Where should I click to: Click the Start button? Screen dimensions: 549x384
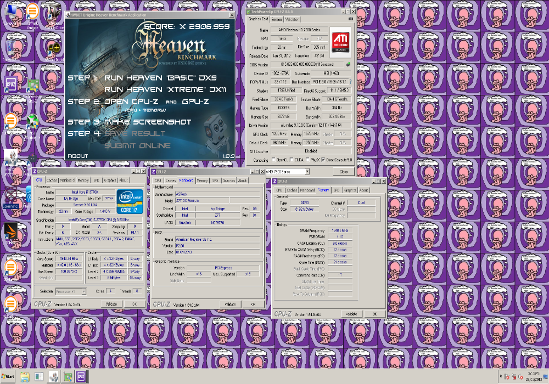tap(8, 377)
